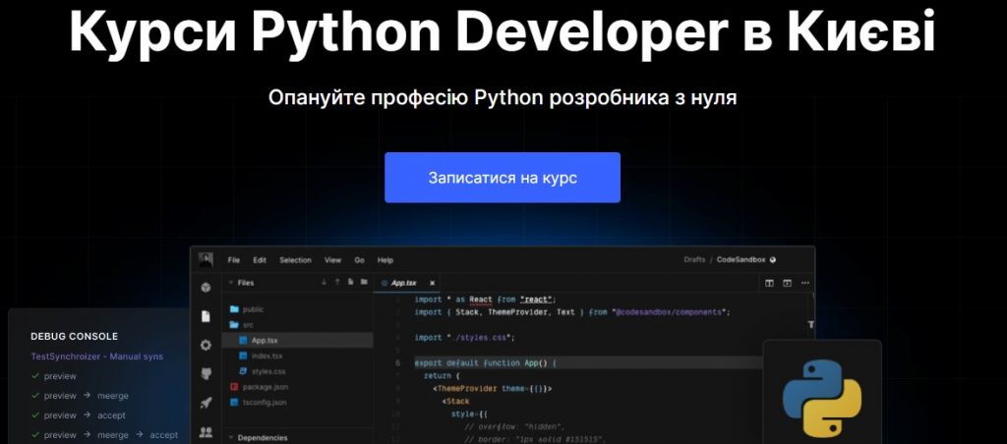1007x444 pixels.
Task: Click the Курси Python Developer в Києві heading
Action: [502, 33]
